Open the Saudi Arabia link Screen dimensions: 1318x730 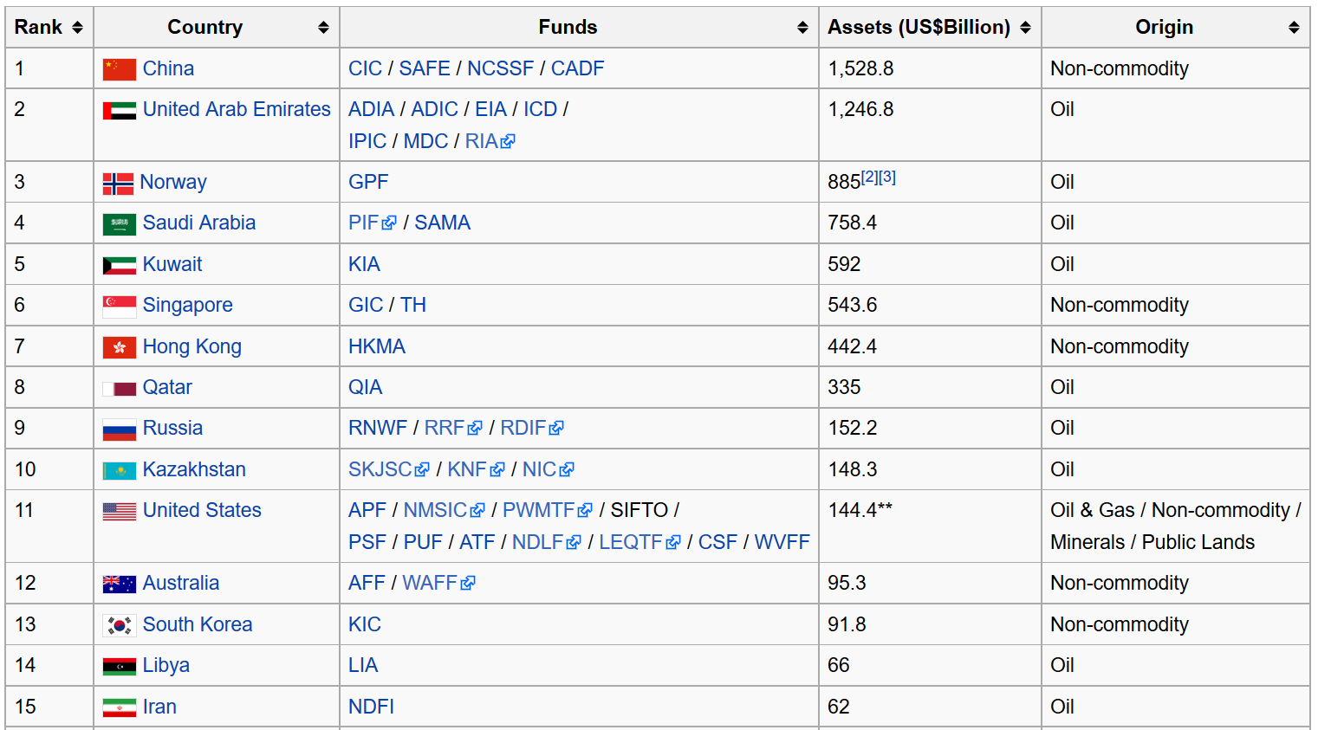tap(199, 223)
